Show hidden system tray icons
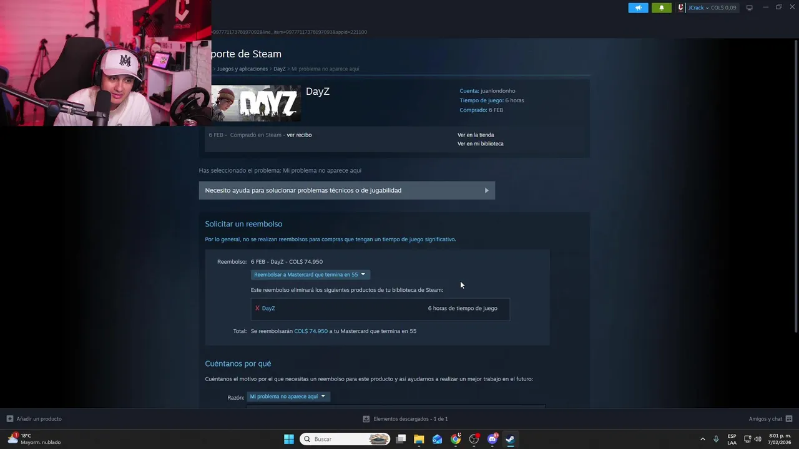799x449 pixels. [702, 439]
